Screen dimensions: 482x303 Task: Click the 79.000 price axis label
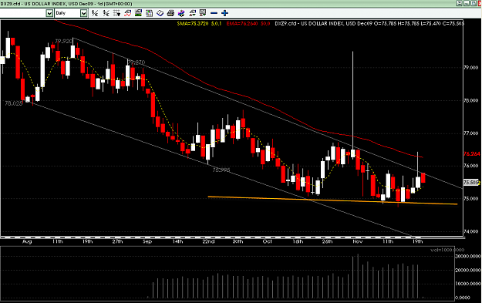pyautogui.click(x=471, y=67)
